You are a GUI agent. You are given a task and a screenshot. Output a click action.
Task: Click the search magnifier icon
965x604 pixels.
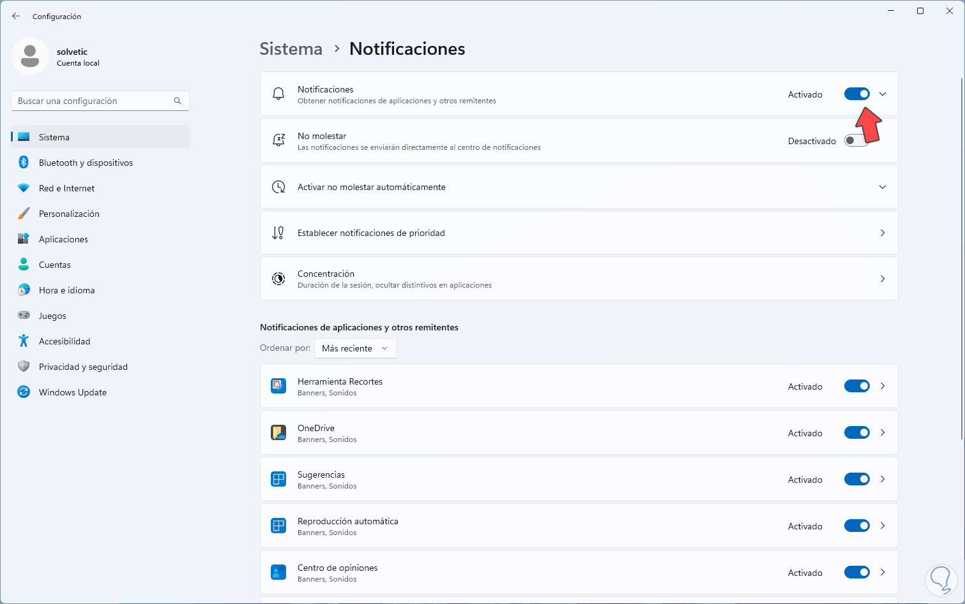178,101
